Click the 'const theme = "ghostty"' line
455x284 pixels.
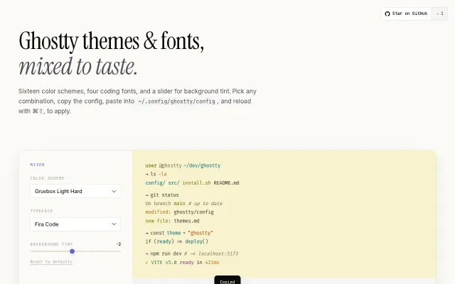coord(179,233)
